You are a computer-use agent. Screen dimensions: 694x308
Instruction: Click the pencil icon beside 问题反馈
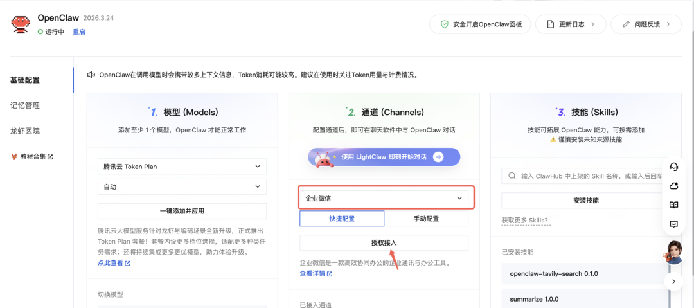pos(626,24)
